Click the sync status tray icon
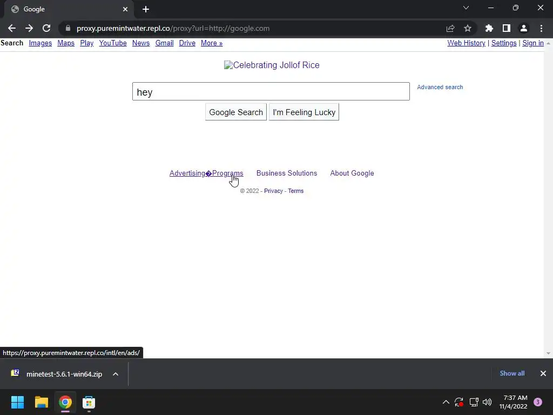553x415 pixels. [x=459, y=402]
